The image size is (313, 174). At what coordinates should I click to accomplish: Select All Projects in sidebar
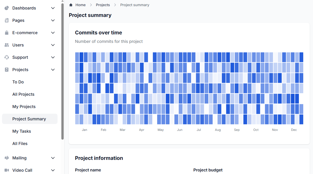[x=23, y=94]
